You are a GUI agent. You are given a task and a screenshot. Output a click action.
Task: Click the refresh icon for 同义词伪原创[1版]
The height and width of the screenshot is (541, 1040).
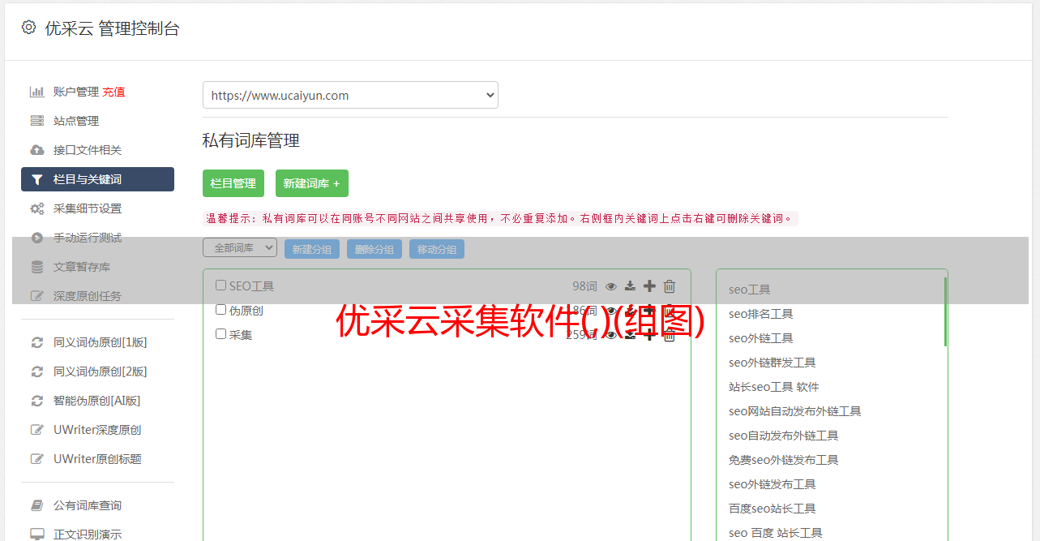point(37,342)
